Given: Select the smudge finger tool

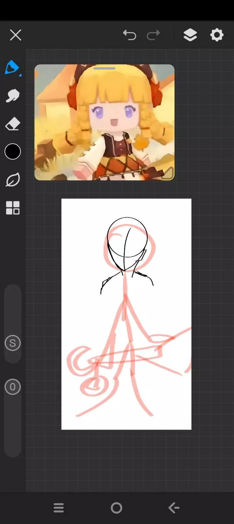Looking at the screenshot, I should [x=13, y=96].
